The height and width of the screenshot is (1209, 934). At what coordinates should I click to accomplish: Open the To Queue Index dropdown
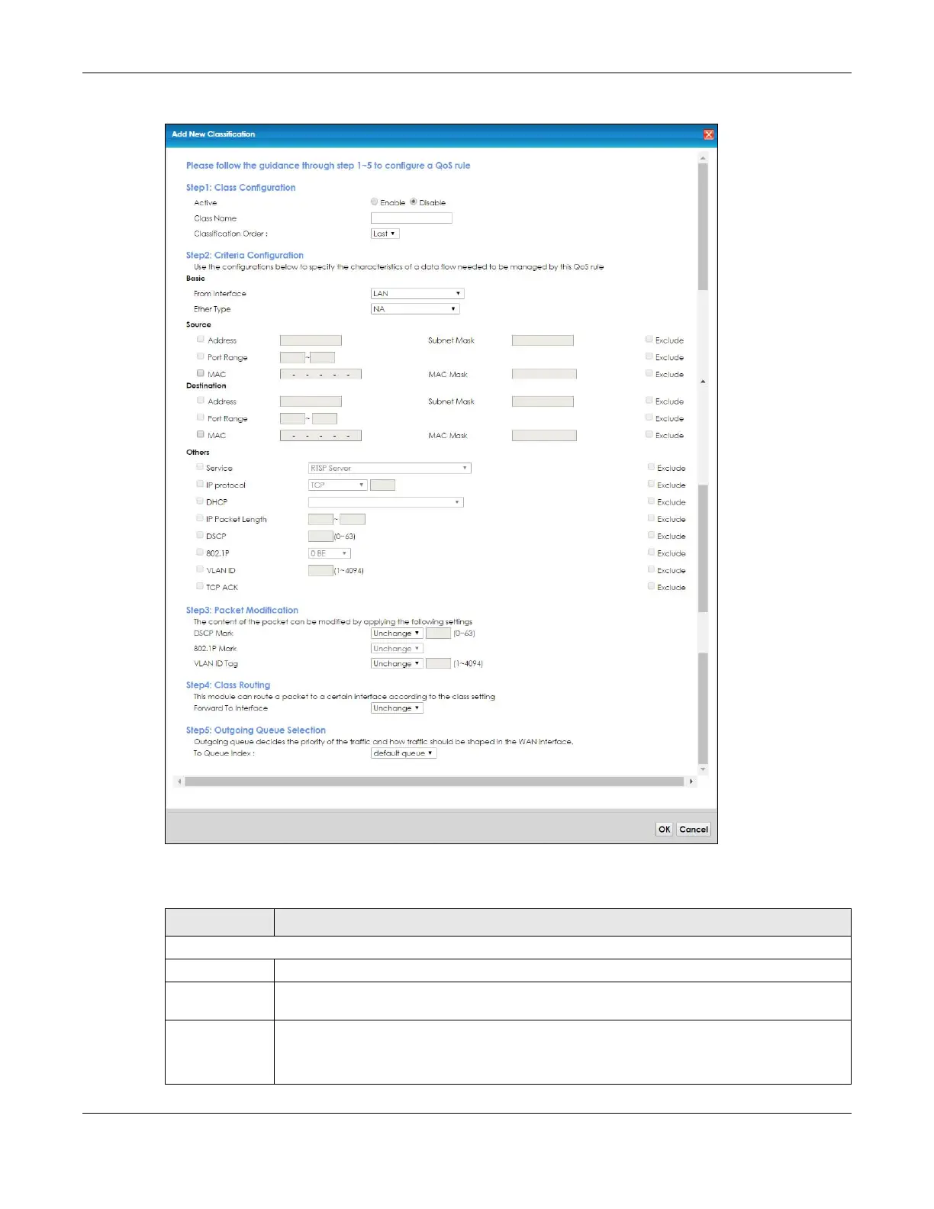pyautogui.click(x=404, y=753)
